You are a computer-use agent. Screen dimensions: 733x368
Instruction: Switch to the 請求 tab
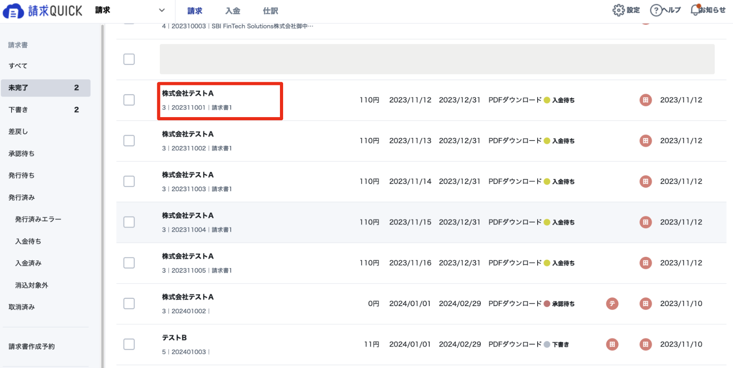pos(195,11)
